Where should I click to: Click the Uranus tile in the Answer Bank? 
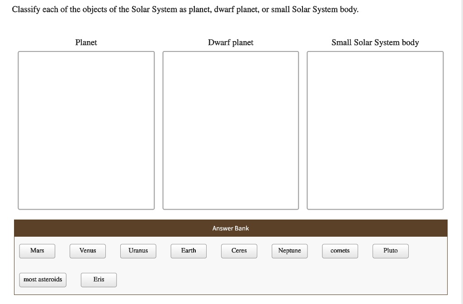(138, 251)
